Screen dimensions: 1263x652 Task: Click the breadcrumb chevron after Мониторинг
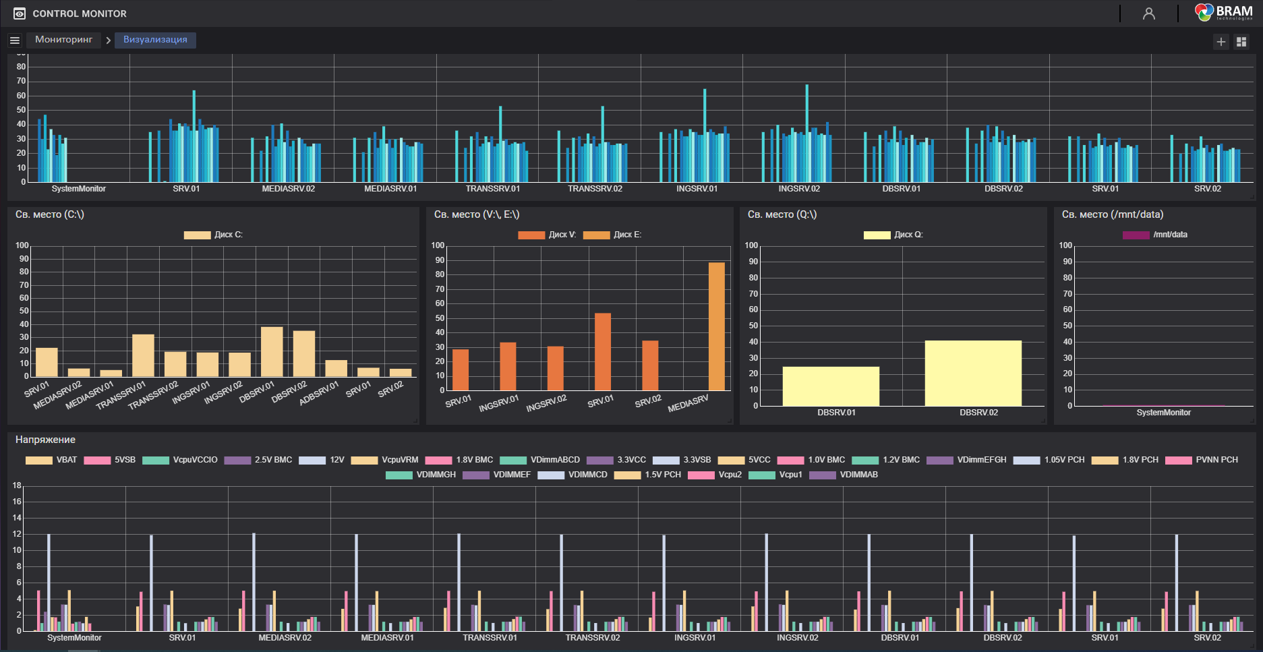(x=108, y=40)
